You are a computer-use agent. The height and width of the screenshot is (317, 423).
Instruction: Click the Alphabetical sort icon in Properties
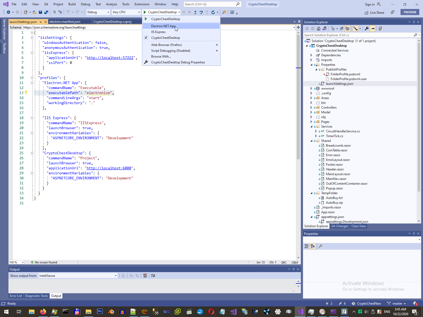pyautogui.click(x=313, y=246)
